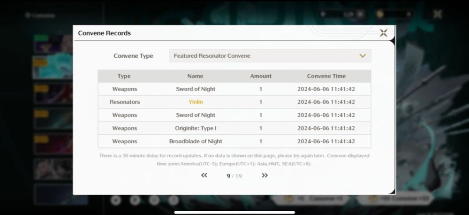
Task: Select the Featured Resonator Convene combo box
Action: [270, 56]
